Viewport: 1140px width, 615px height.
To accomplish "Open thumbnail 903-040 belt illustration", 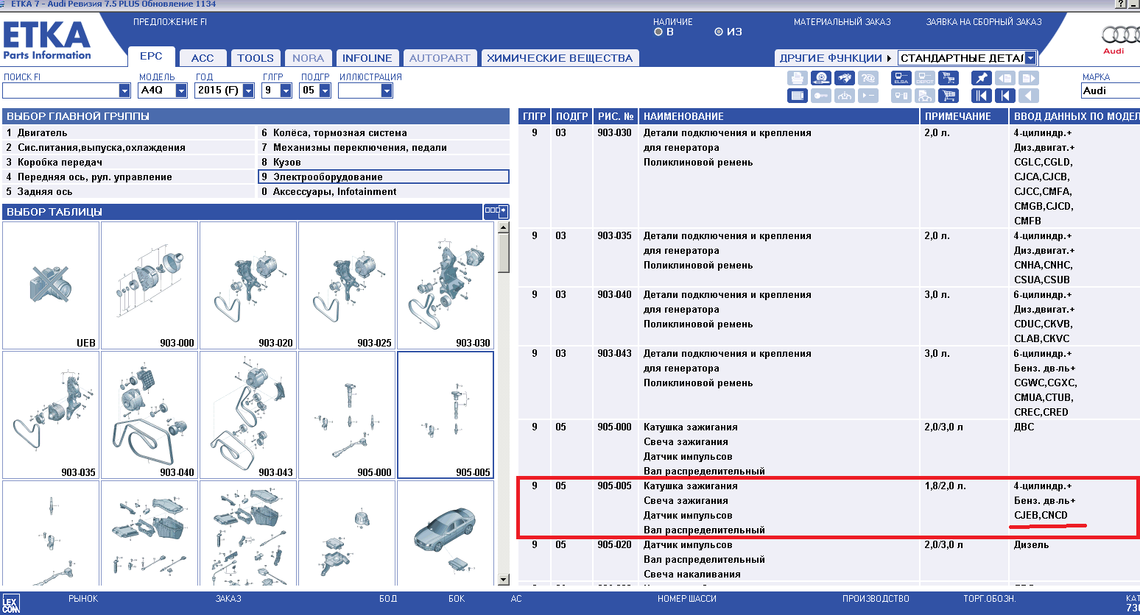I will [149, 415].
